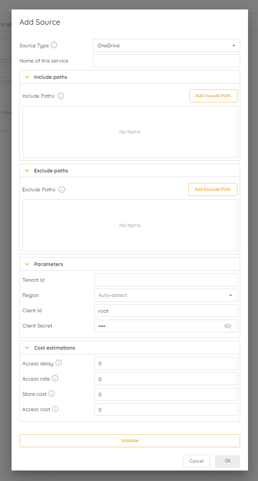Click the Access delay info icon
The image size is (258, 481).
click(59, 363)
